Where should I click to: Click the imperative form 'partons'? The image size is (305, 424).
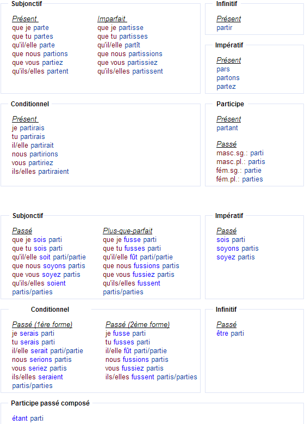click(x=228, y=78)
